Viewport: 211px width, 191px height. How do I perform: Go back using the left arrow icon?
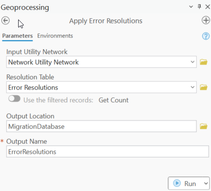tap(6, 20)
